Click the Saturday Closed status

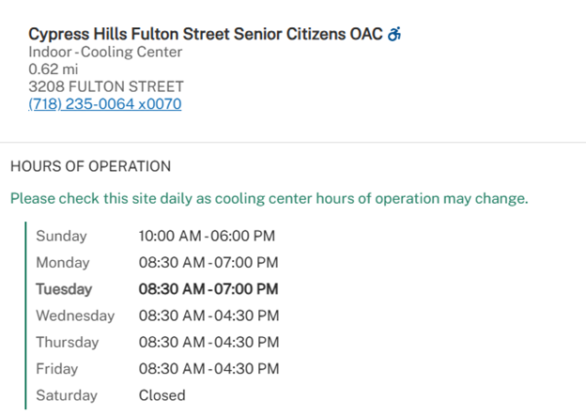pos(162,395)
